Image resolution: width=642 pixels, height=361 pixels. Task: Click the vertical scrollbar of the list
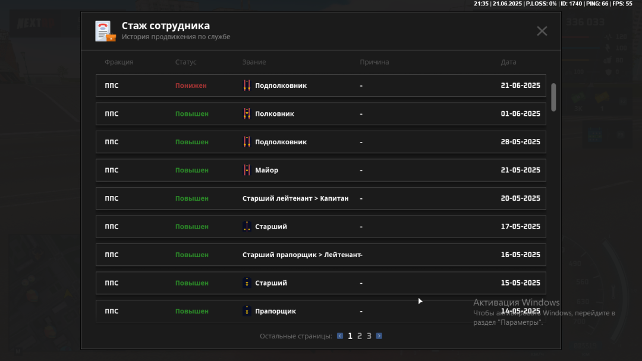[554, 97]
